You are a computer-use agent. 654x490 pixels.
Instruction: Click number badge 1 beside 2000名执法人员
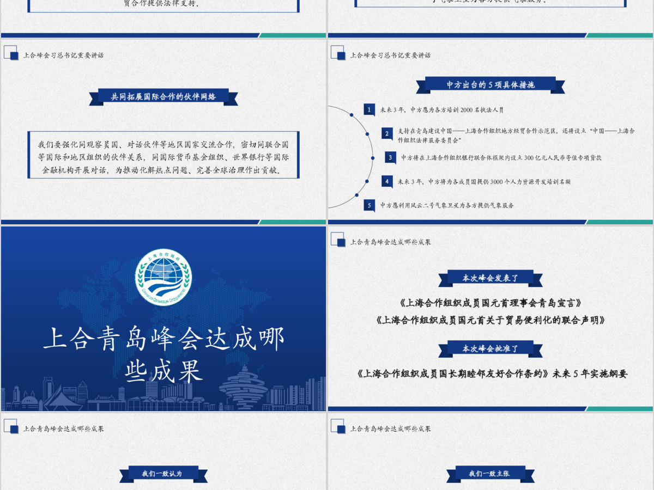pos(369,109)
